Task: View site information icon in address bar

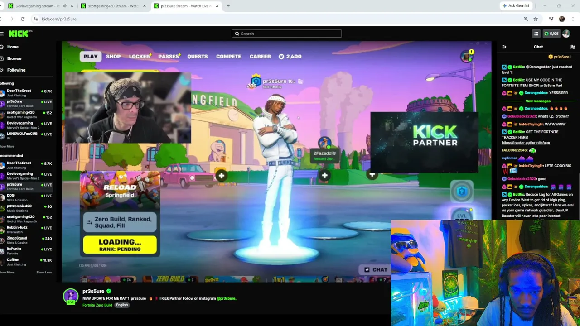Action: tap(35, 19)
